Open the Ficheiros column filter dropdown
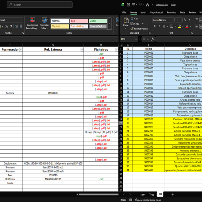Image resolution: width=202 pixels, height=202 pixels. coord(116,50)
